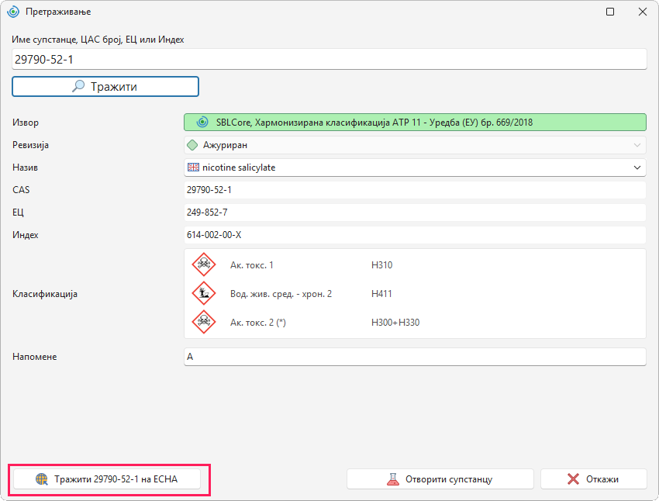Click the skull pictogram beside Ак. токс. 1

[204, 264]
